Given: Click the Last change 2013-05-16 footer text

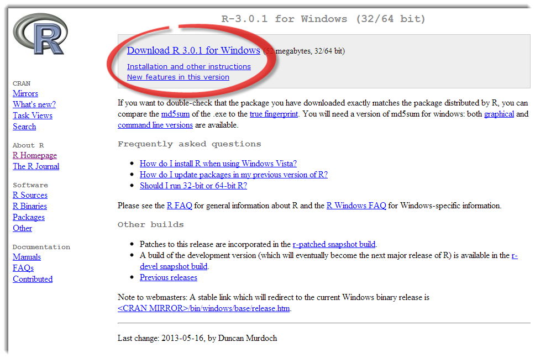Looking at the screenshot, I should coord(197,338).
